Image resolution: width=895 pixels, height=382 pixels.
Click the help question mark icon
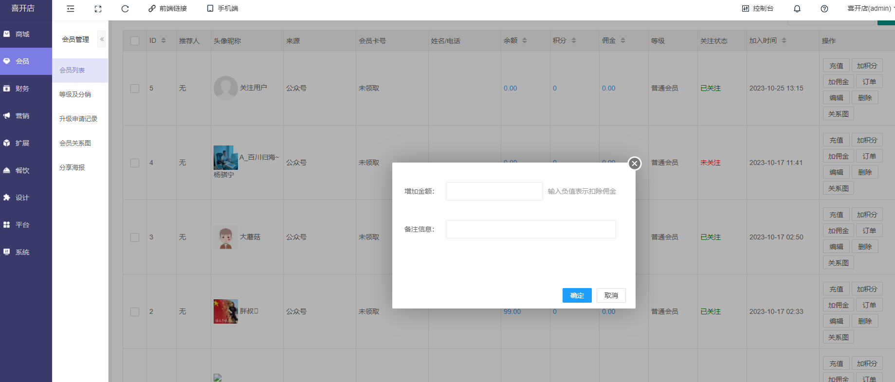[x=824, y=9]
